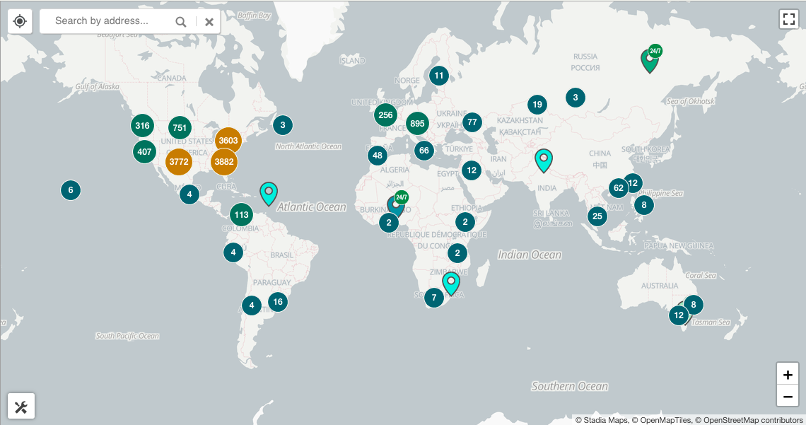Expand the 751 cluster in the US
806x425 pixels.
tap(180, 128)
